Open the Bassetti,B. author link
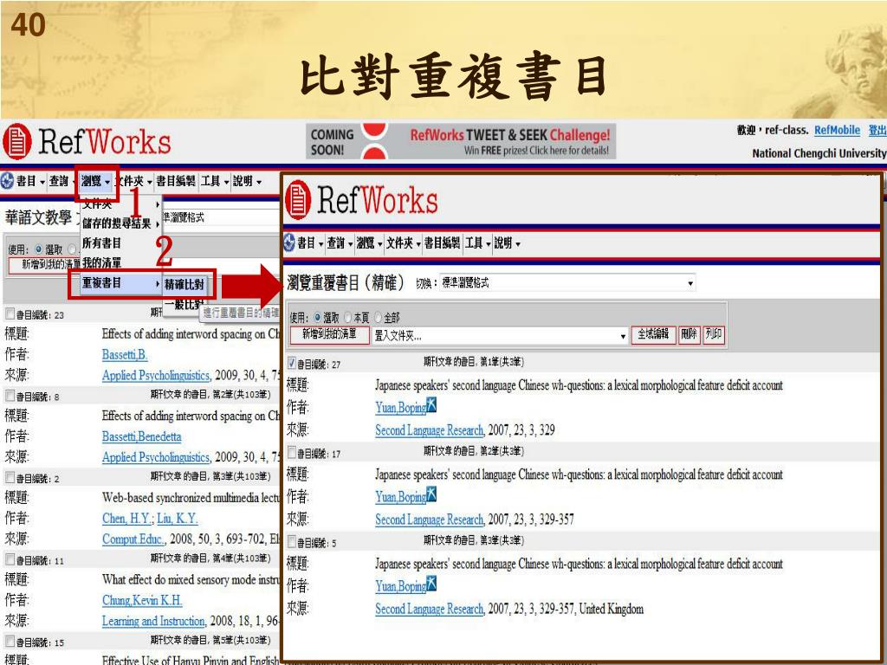 (125, 354)
